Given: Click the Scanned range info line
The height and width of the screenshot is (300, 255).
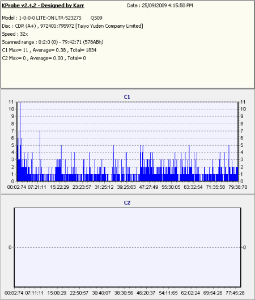Looking at the screenshot, I should pyautogui.click(x=53, y=42).
